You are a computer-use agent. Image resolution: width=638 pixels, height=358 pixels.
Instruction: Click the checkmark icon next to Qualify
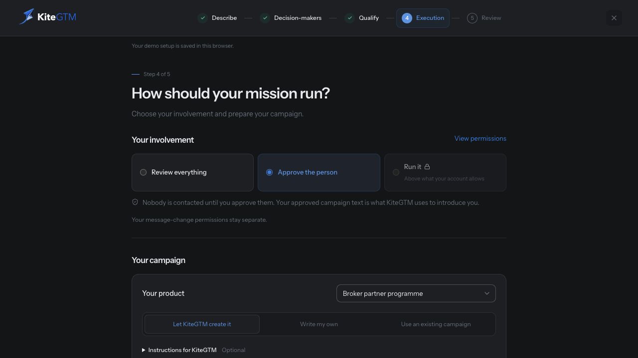click(x=350, y=18)
